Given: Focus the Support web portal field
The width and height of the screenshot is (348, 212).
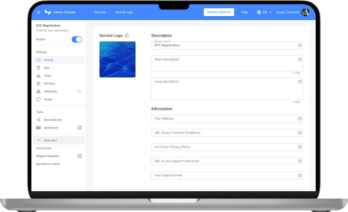Looking at the screenshot, I should pos(227,161).
